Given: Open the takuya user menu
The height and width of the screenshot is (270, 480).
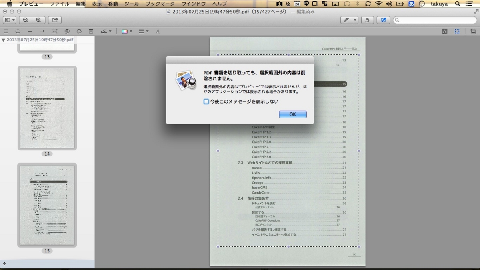Looking at the screenshot, I should click(439, 4).
